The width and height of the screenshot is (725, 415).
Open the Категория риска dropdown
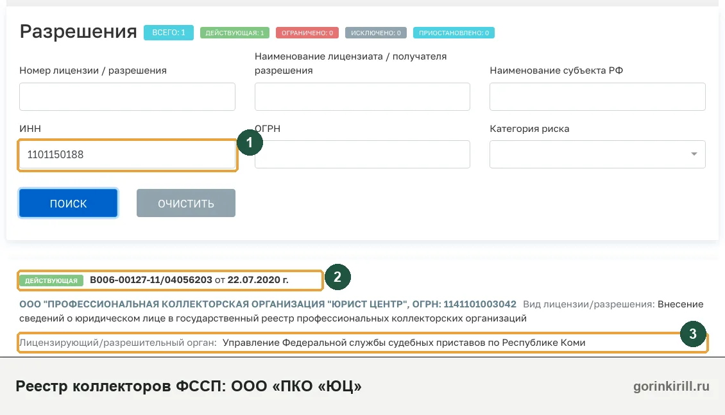[597, 154]
